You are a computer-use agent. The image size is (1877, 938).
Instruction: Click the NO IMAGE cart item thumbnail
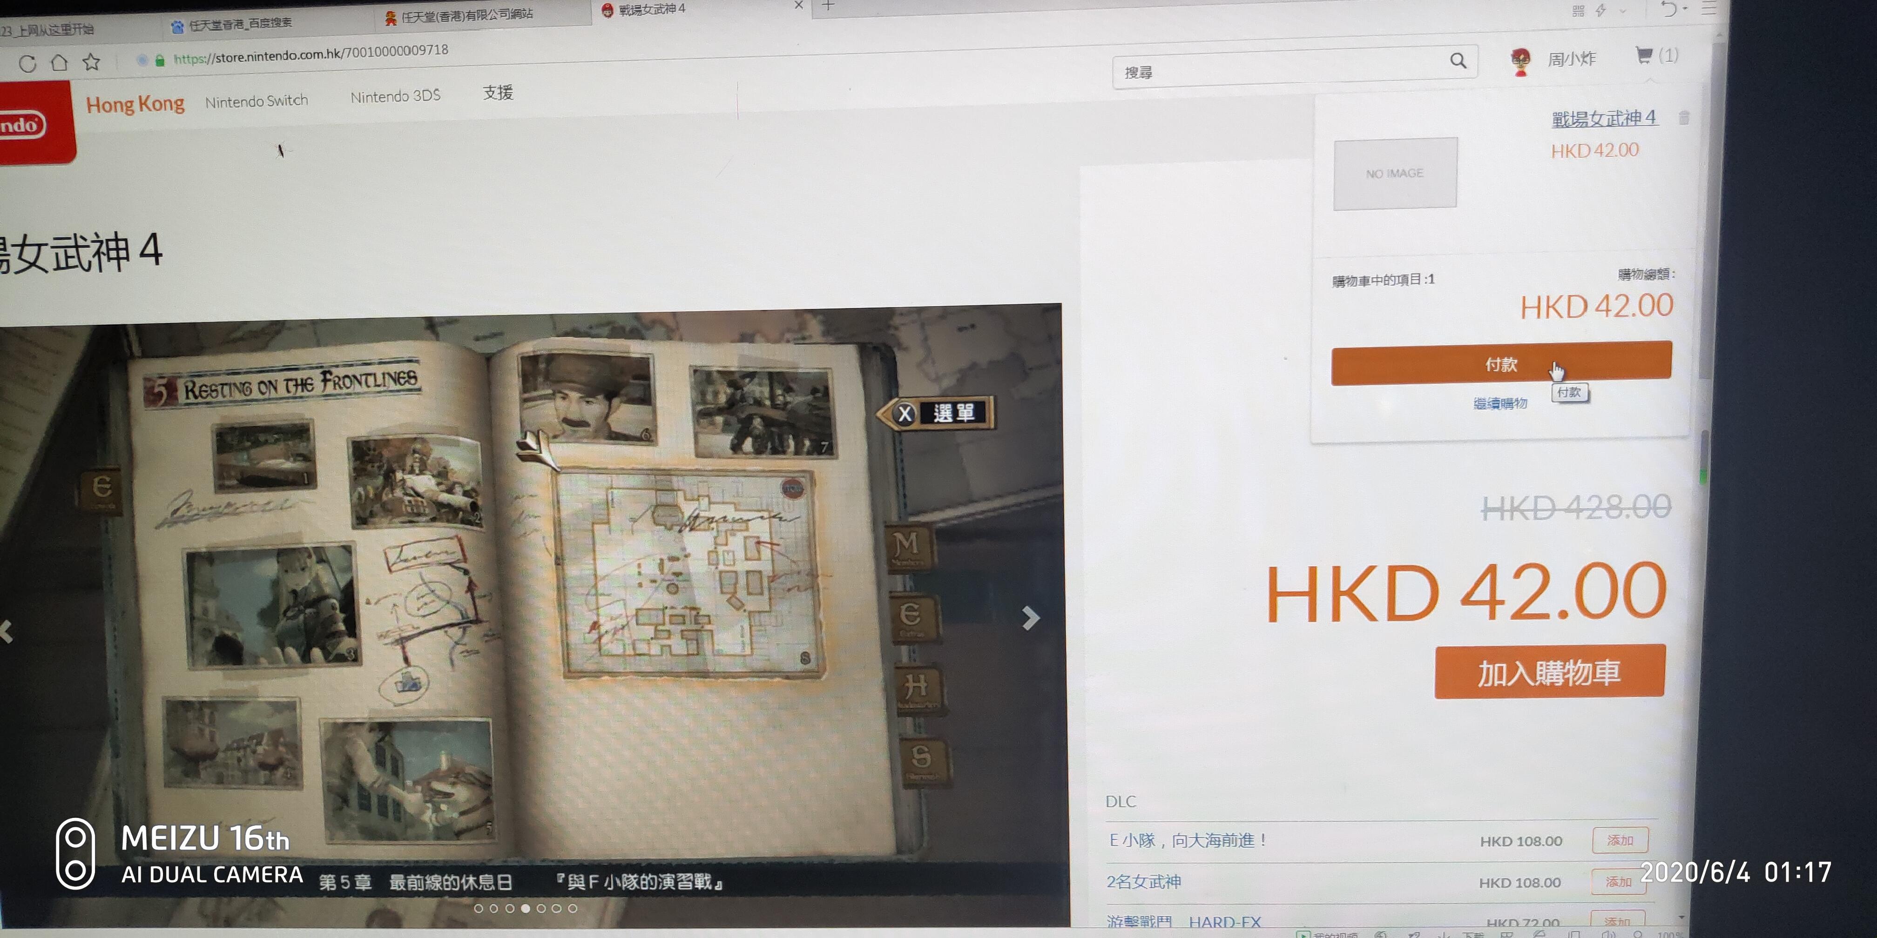(1395, 174)
